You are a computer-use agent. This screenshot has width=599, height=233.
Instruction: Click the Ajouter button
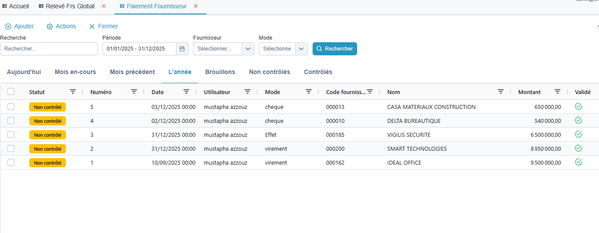coord(19,27)
